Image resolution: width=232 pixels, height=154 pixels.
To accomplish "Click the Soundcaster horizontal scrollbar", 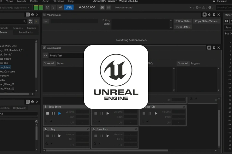I will pyautogui.click(x=107, y=150).
